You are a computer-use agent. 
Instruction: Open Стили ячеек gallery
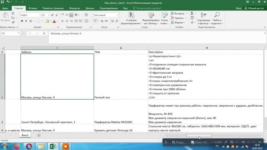click(164, 18)
